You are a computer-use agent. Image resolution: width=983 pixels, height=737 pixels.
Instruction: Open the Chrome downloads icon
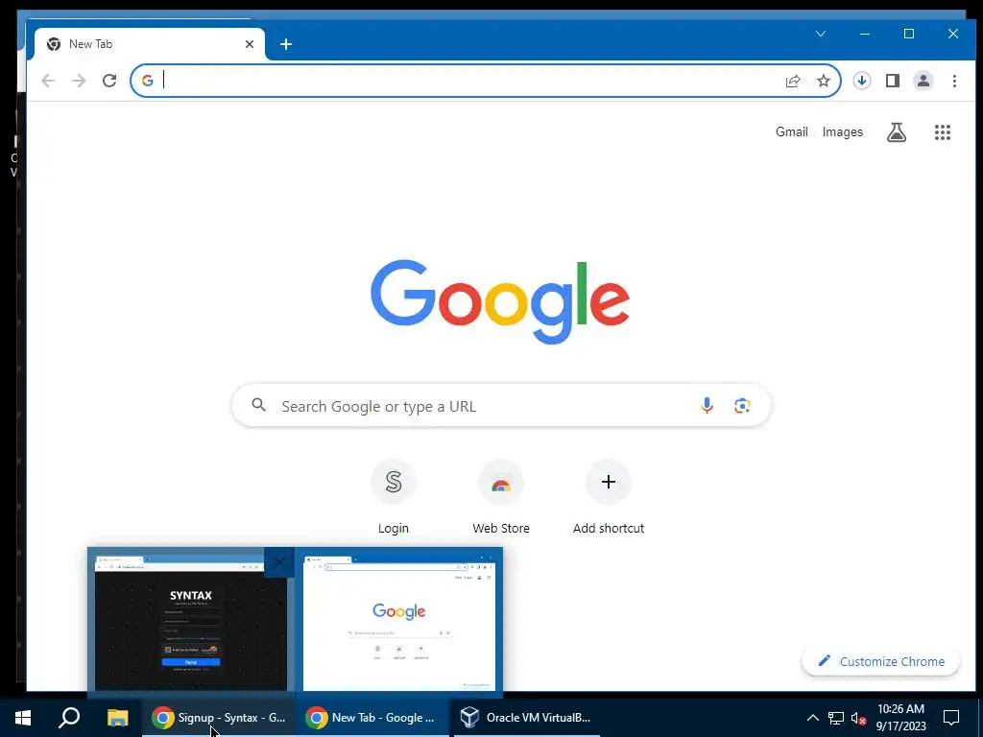862,81
